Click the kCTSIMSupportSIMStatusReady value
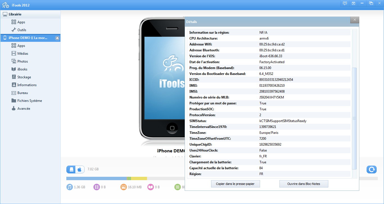Image resolution: width=384 pixels, height=204 pixels. tap(283, 121)
